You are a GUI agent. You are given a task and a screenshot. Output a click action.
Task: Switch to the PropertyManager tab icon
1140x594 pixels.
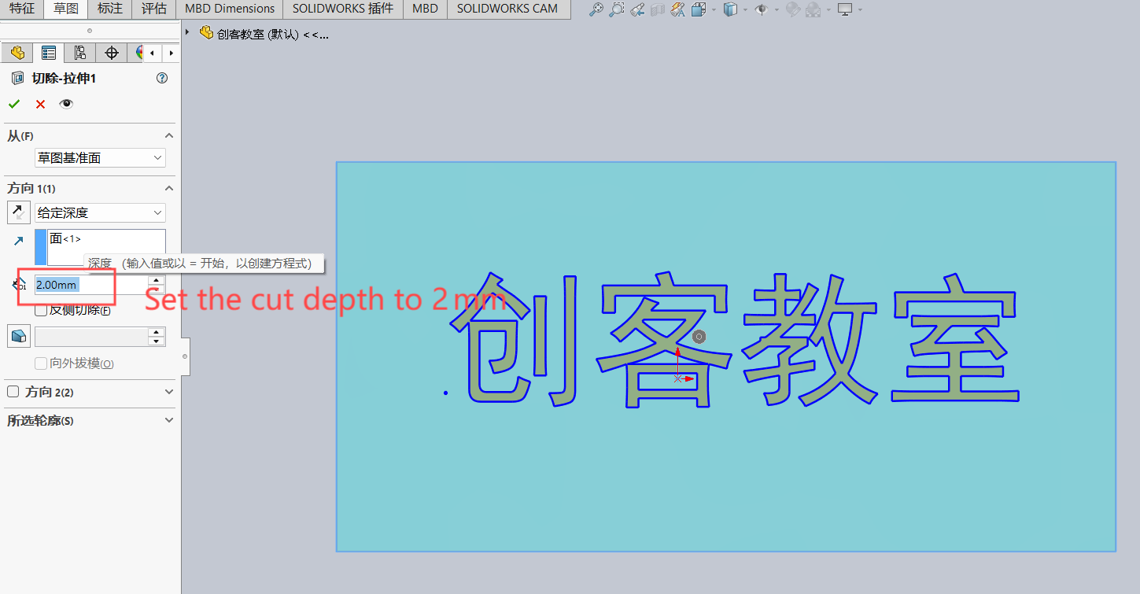(x=48, y=53)
